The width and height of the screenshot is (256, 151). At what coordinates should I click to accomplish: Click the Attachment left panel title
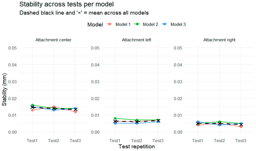point(137,40)
